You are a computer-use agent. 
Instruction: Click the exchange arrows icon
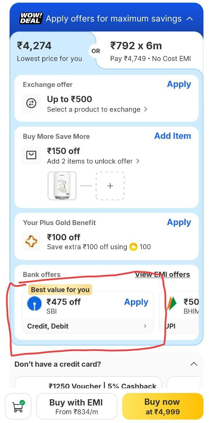[31, 103]
